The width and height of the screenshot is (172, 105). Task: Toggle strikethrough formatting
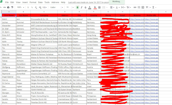(85, 7)
